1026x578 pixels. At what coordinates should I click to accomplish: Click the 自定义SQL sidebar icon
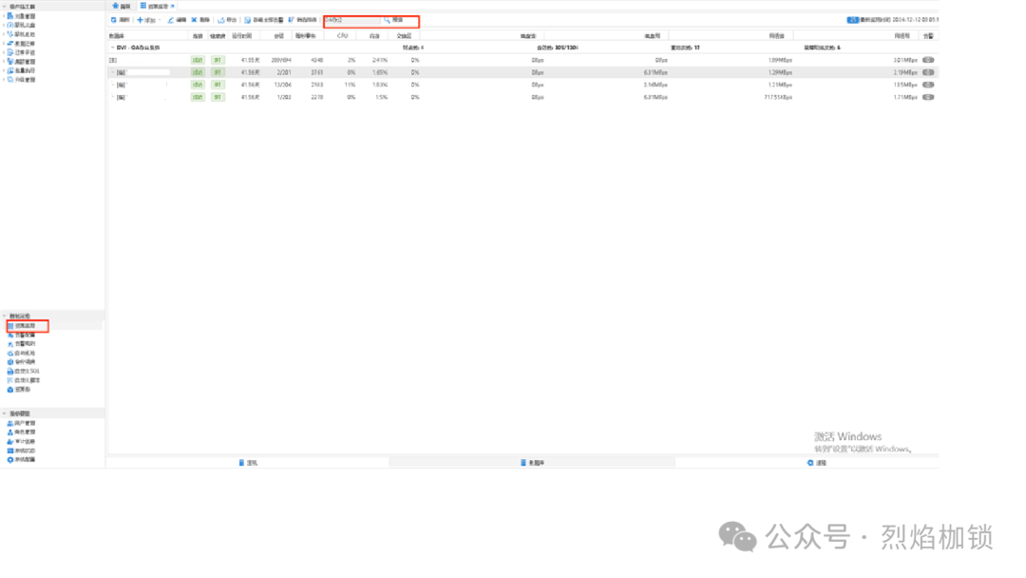pos(9,371)
